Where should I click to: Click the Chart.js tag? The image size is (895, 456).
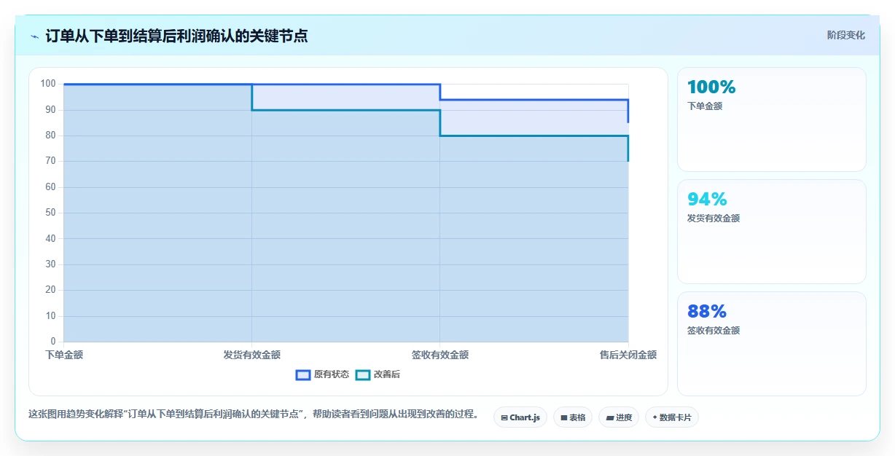coord(520,417)
